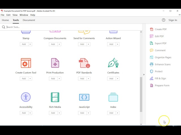Image resolution: width=181 pixels, height=135 pixels.
Task: Expand the dropdown arrow beside Stamp Add
Action: pyautogui.click(x=30, y=44)
